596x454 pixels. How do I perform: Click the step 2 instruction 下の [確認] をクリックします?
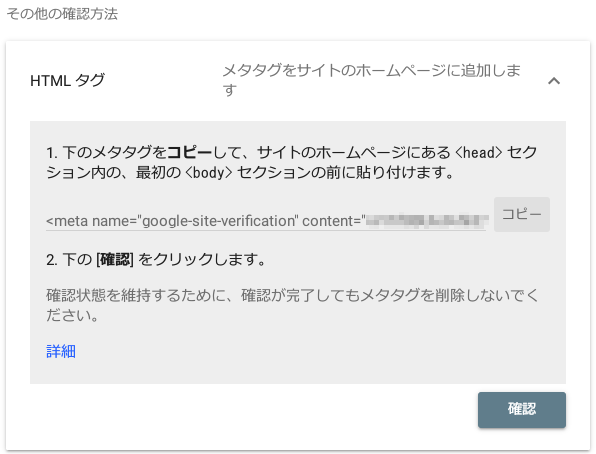[156, 260]
